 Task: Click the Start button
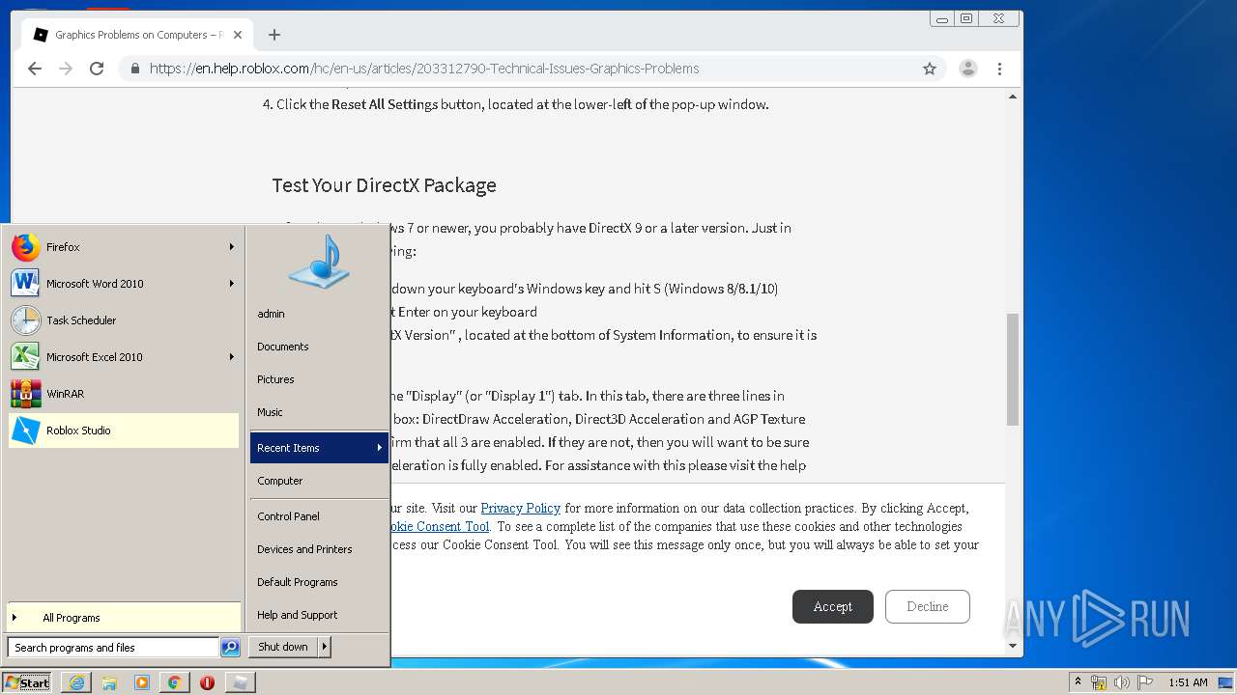[27, 682]
